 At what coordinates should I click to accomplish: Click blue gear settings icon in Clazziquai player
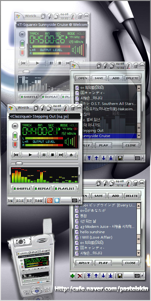pos(57,200)
